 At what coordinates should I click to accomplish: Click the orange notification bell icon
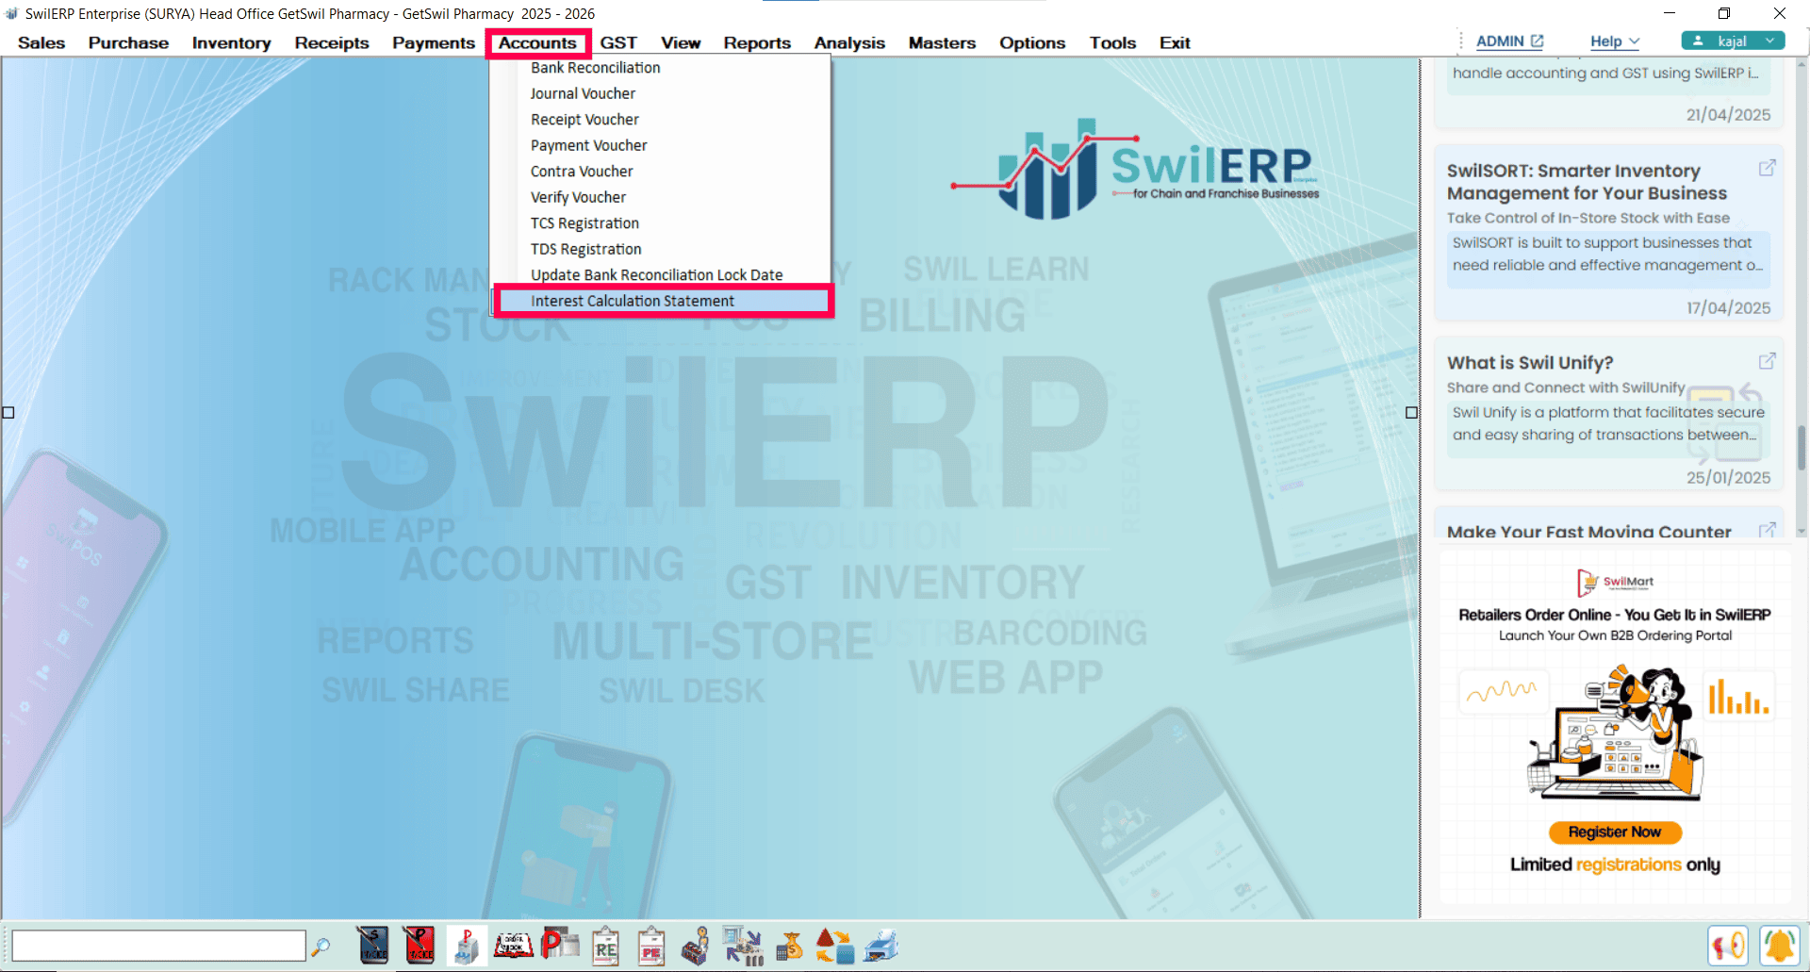(x=1780, y=946)
